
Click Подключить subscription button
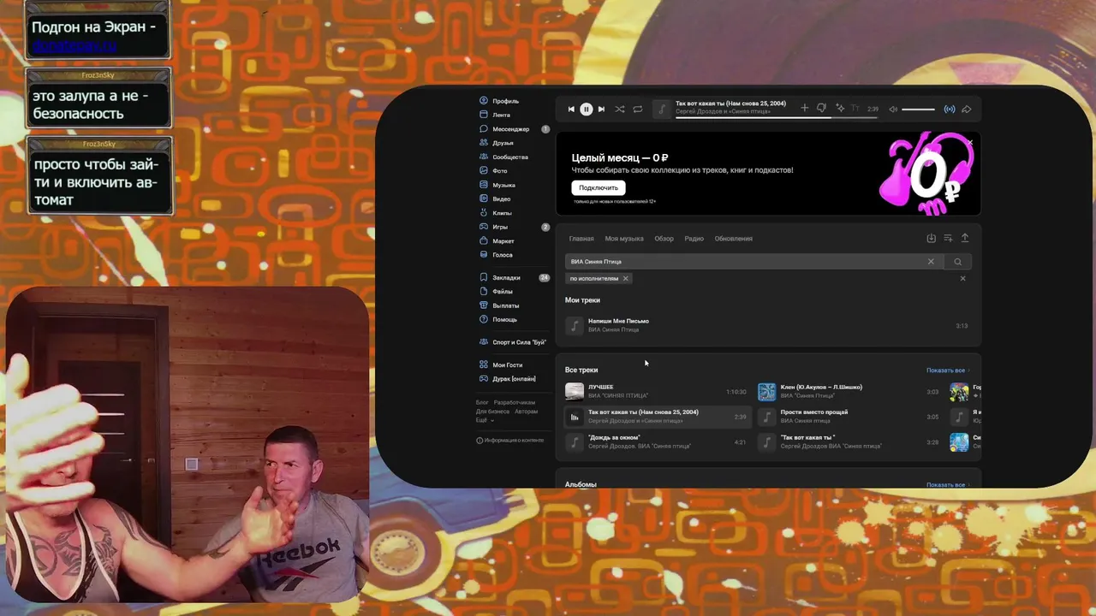[x=598, y=187]
